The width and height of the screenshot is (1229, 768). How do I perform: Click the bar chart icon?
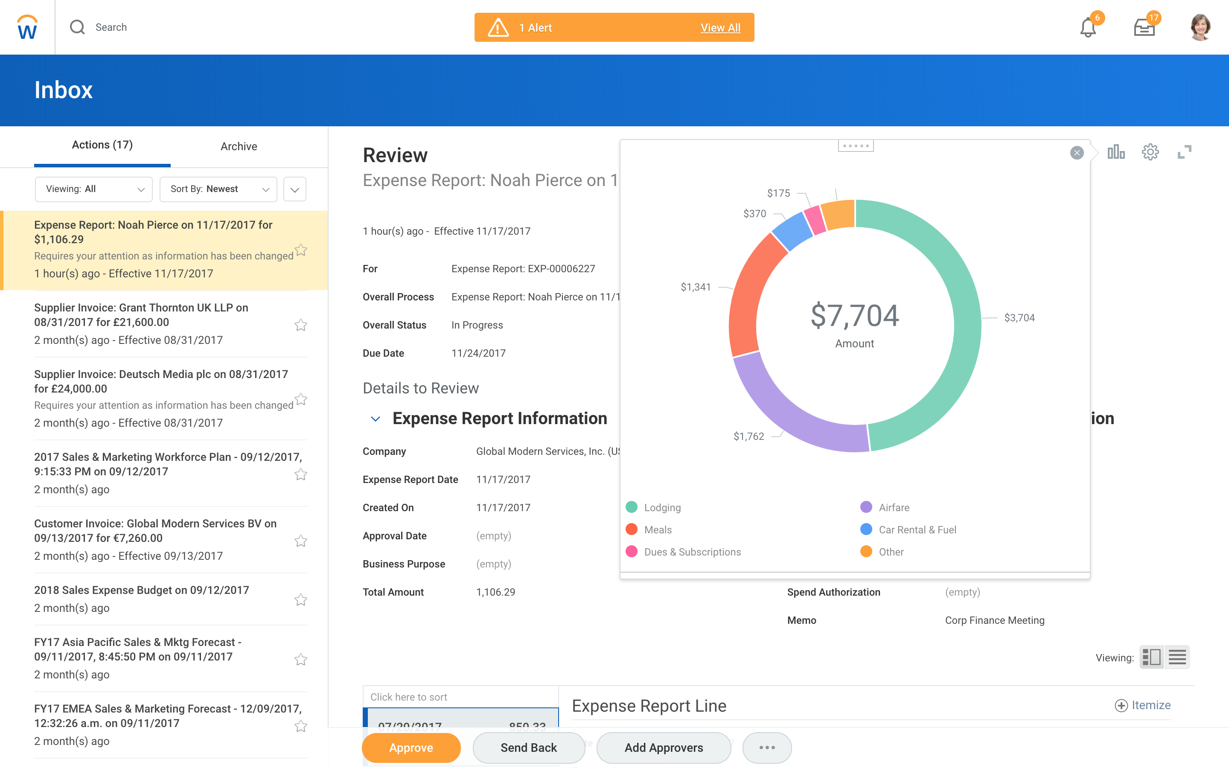click(x=1116, y=152)
